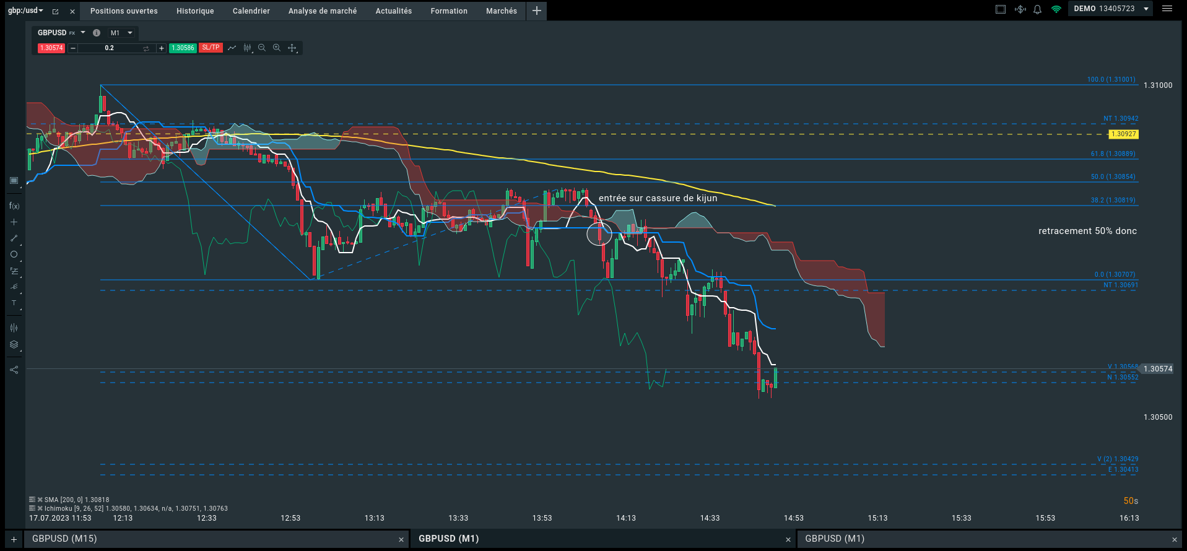Viewport: 1187px width, 551px height.
Task: Zoom out the chart with magnifier minus
Action: point(262,48)
